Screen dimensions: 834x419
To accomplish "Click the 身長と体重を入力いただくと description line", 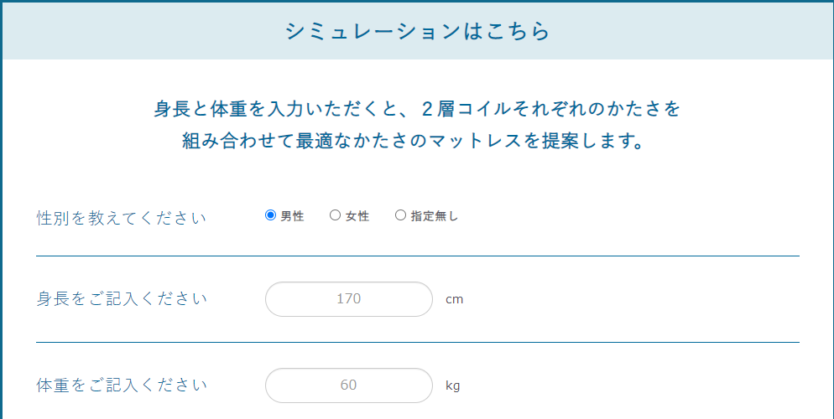I will [417, 109].
